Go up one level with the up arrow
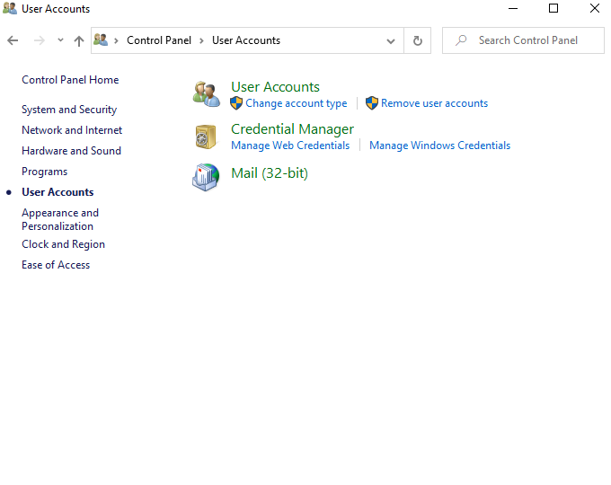611x485 pixels. [x=79, y=40]
